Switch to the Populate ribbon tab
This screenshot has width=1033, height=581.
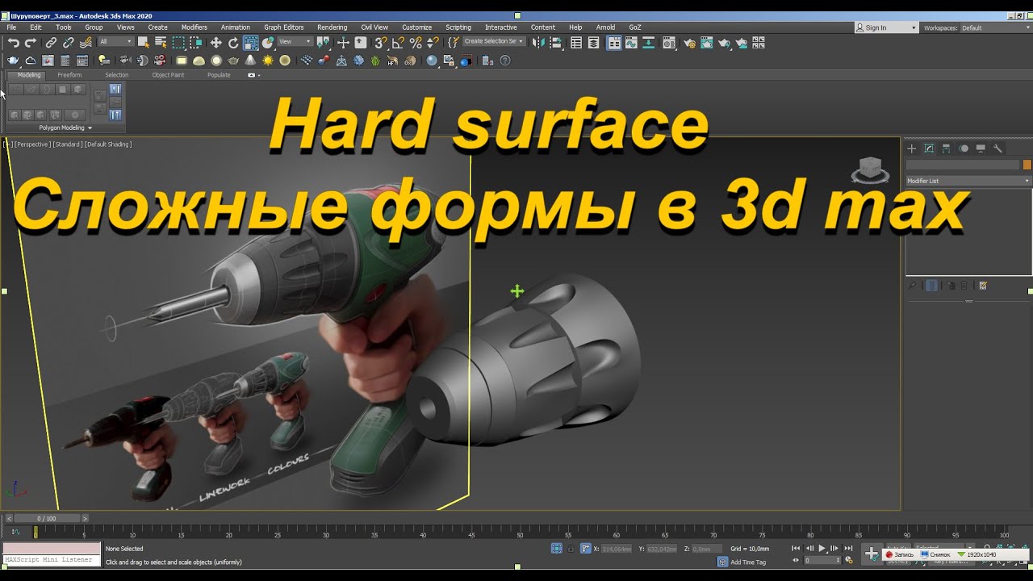[x=219, y=75]
